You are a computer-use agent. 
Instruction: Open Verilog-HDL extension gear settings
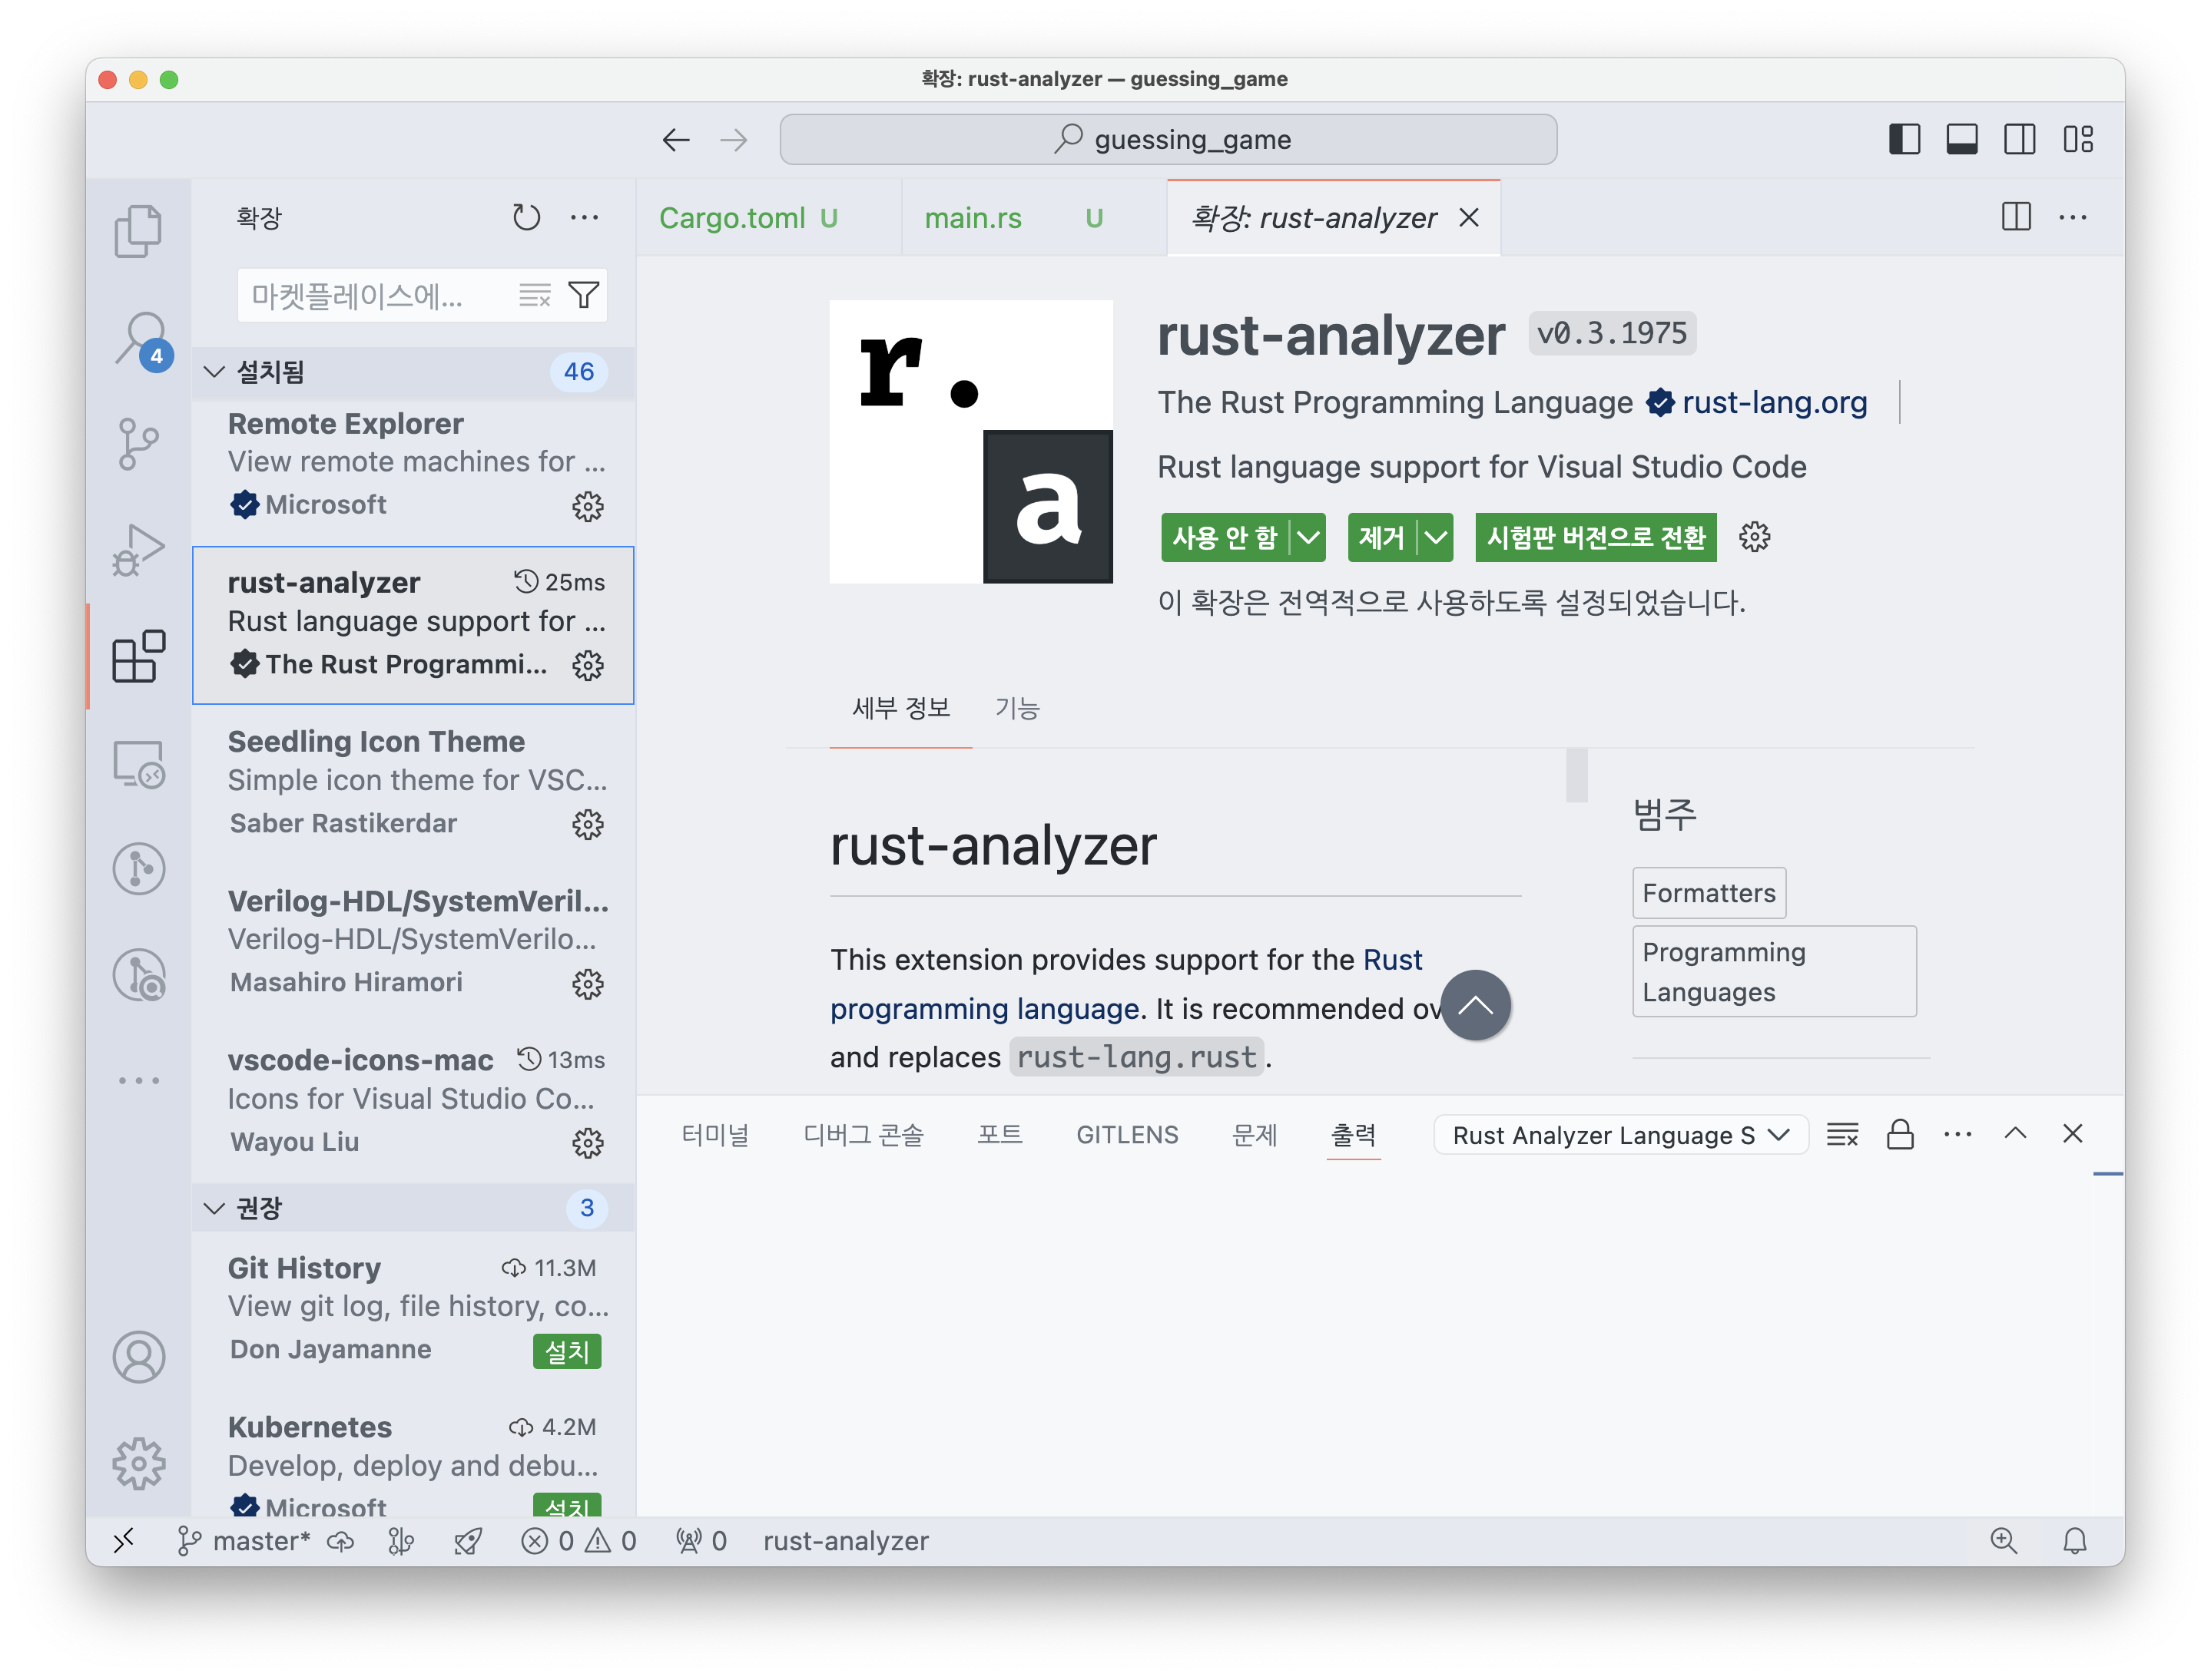click(587, 983)
